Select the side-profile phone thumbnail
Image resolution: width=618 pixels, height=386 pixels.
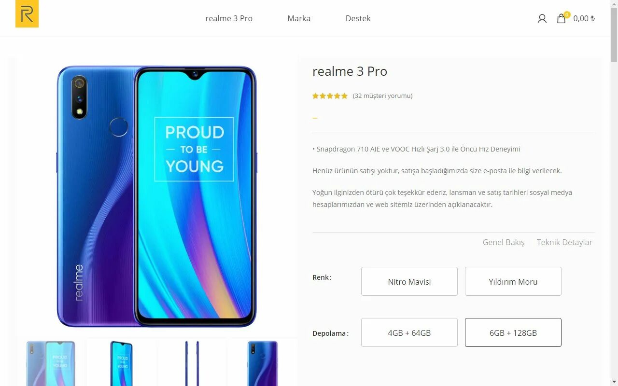point(192,362)
